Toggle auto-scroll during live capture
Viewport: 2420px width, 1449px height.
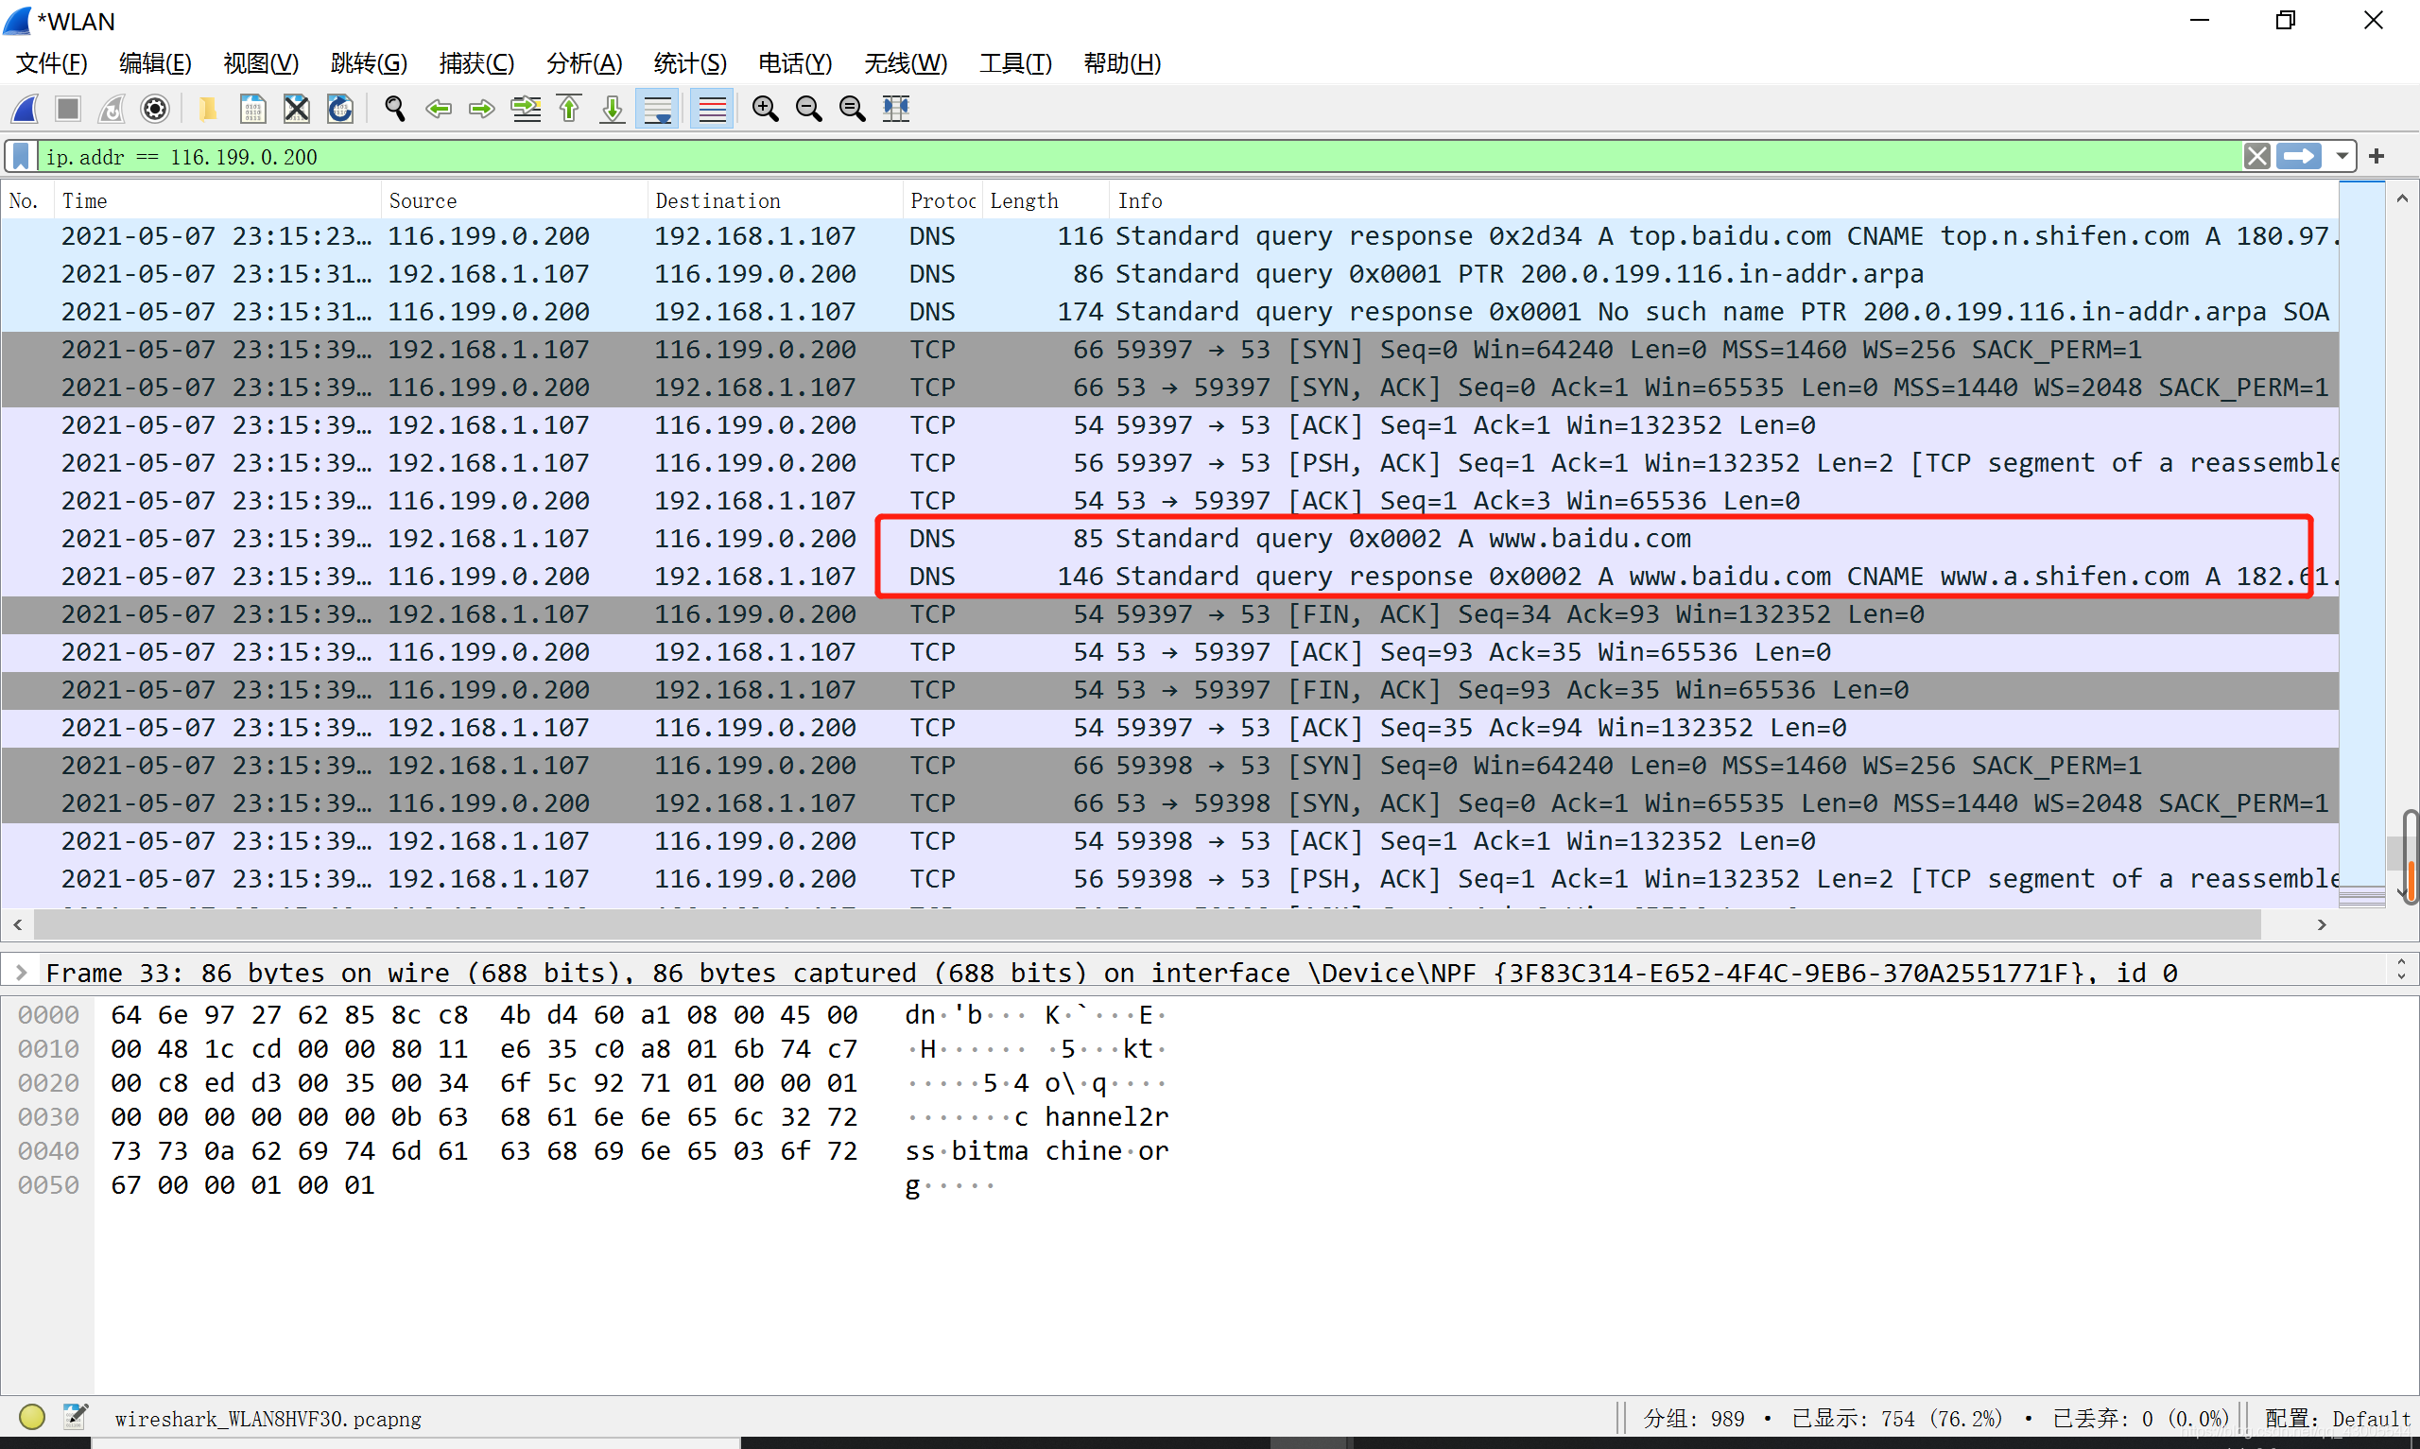658,109
